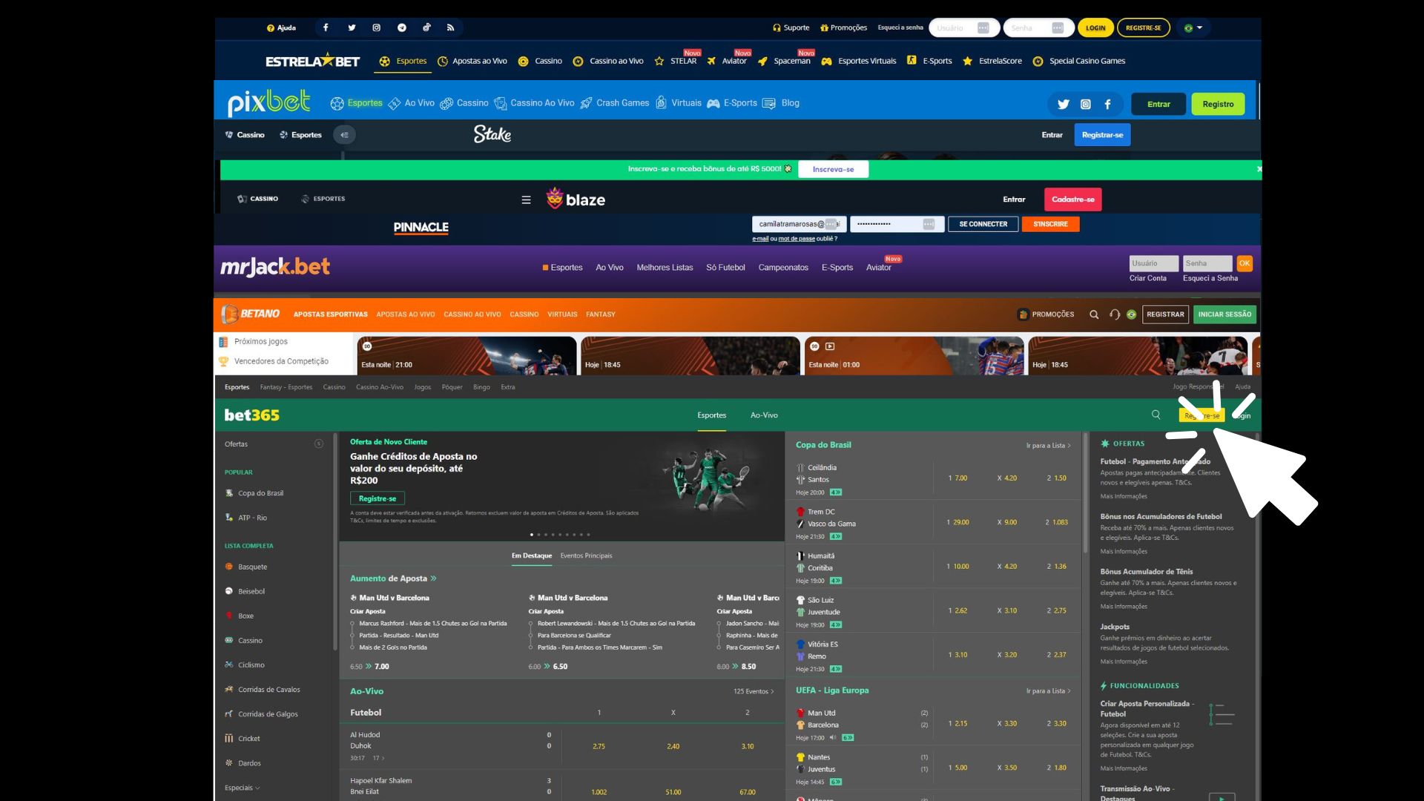Open Pixbet Crash Games menu item
Image resolution: width=1424 pixels, height=801 pixels.
[615, 103]
